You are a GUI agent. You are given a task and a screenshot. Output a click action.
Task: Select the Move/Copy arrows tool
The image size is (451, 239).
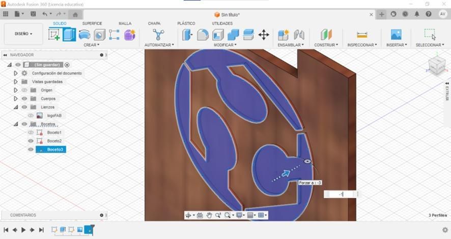(264, 35)
